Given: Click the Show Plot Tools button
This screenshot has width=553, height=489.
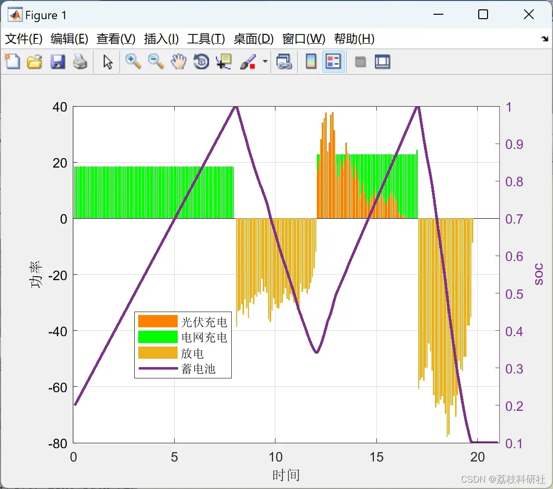Looking at the screenshot, I should click(x=382, y=61).
